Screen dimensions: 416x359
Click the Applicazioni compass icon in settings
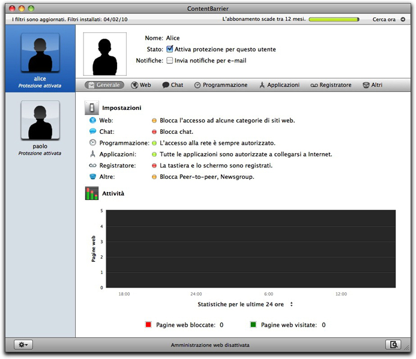(x=92, y=154)
